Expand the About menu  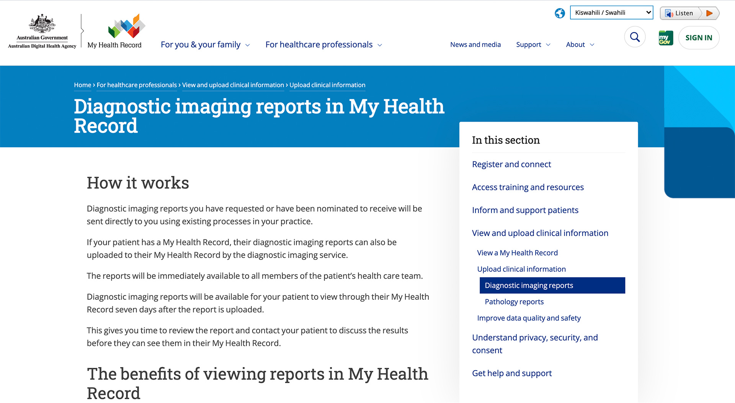click(580, 45)
